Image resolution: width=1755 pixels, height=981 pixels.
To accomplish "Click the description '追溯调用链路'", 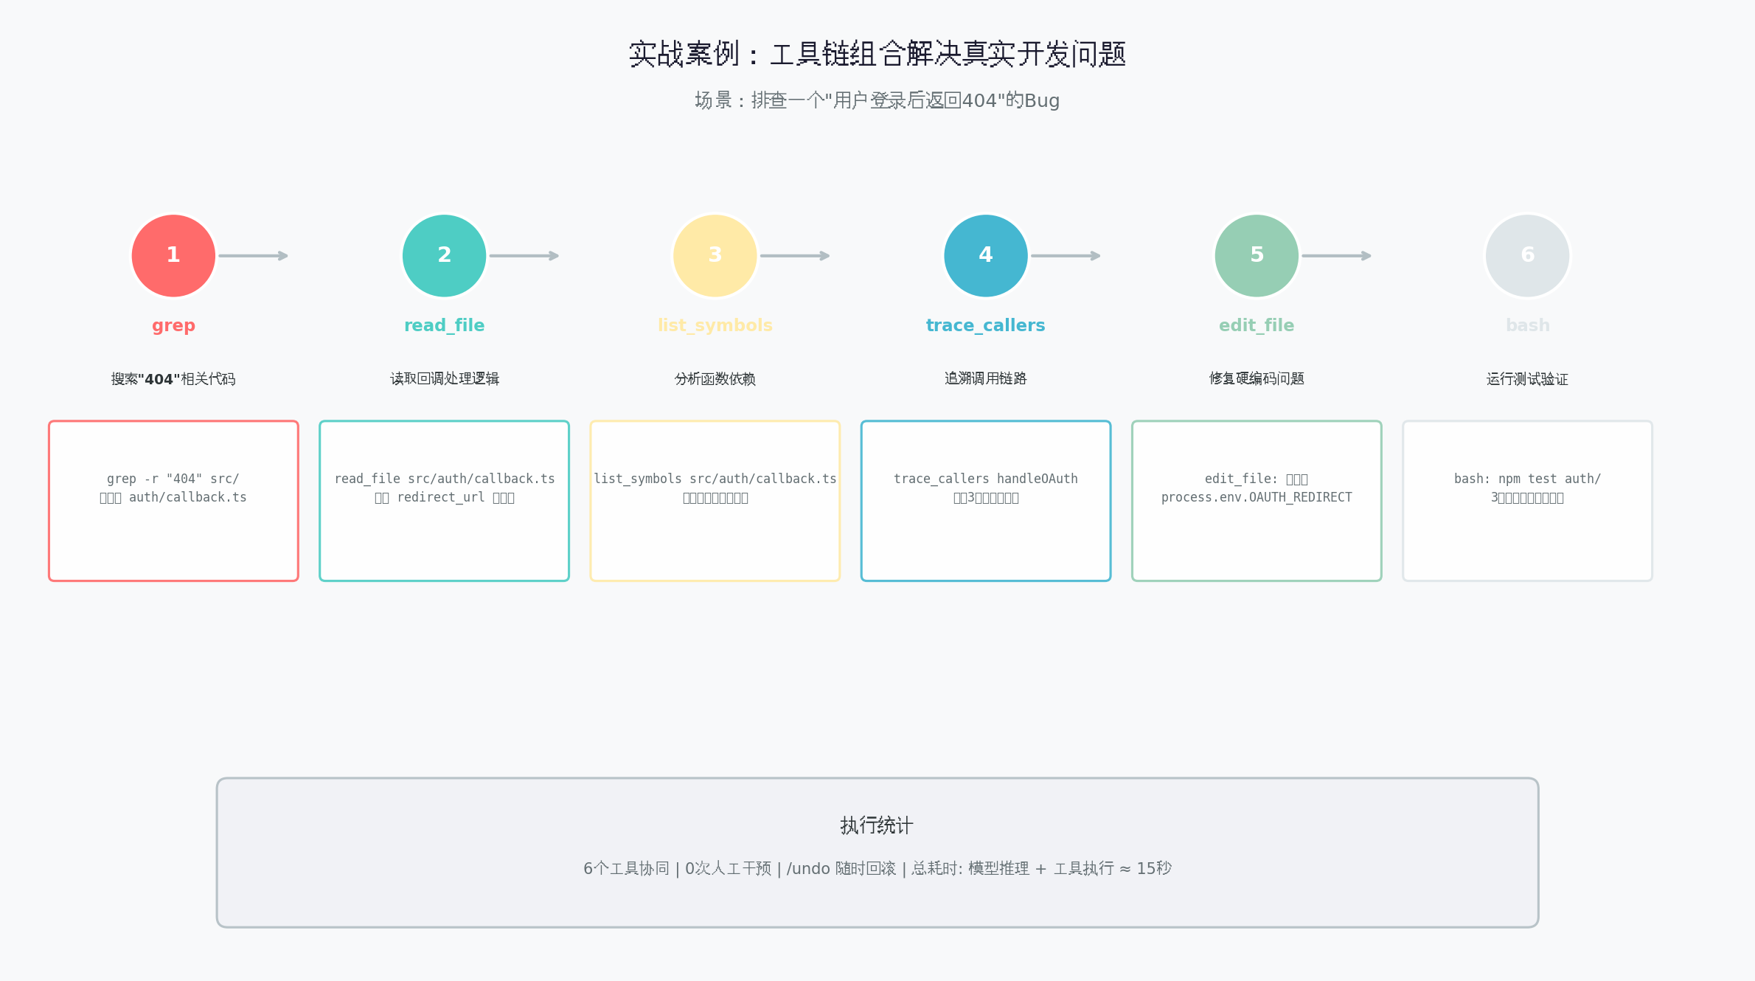I will click(986, 378).
